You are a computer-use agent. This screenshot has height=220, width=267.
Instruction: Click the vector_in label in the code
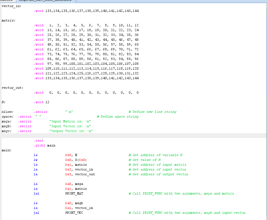[11, 6]
